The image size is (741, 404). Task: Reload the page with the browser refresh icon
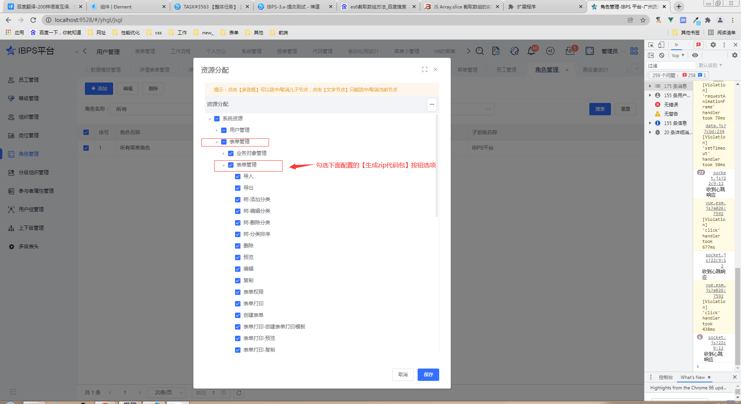pyautogui.click(x=33, y=20)
